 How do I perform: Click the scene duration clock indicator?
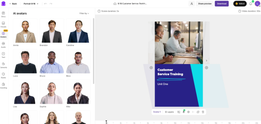point(108,11)
